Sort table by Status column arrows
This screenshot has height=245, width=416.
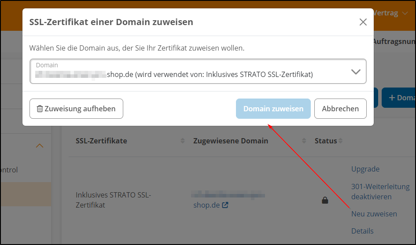pyautogui.click(x=340, y=141)
